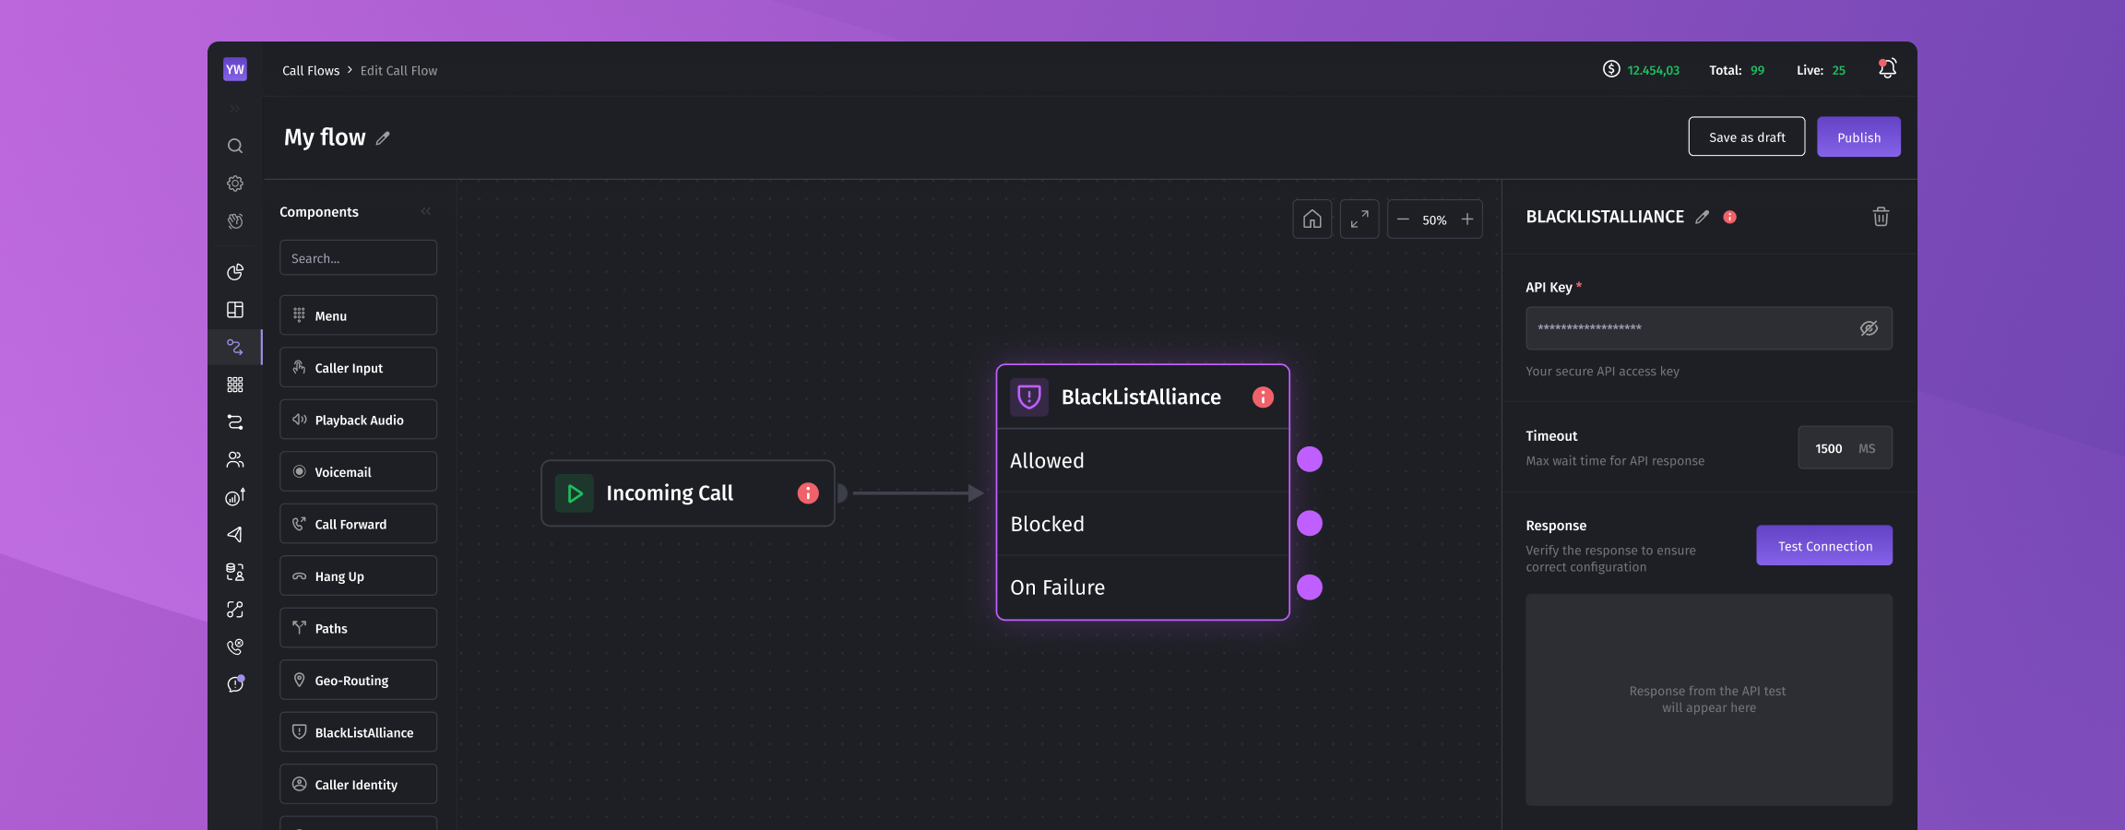Open the database user sidebar icon
The width and height of the screenshot is (2125, 830).
pyautogui.click(x=235, y=573)
